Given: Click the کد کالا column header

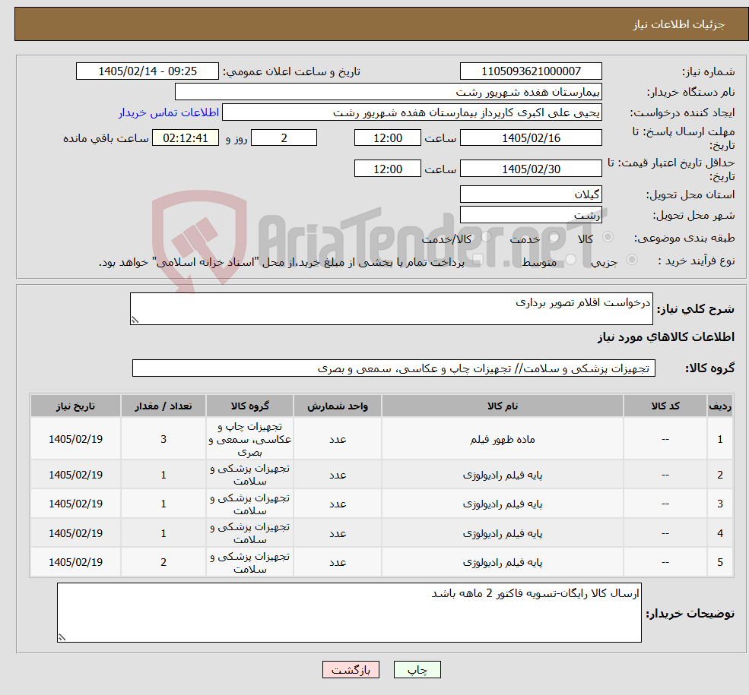Looking at the screenshot, I should click(x=665, y=406).
